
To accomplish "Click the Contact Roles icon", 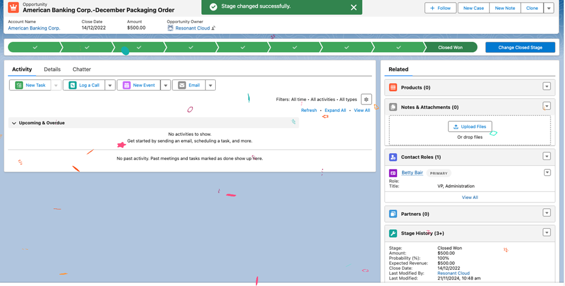I will 393,157.
